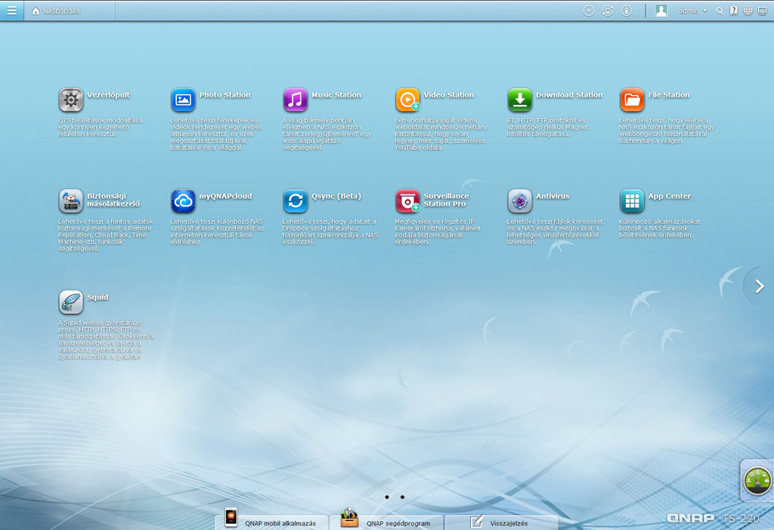This screenshot has width=774, height=530.
Task: Click the Music Station label
Action: click(x=336, y=95)
